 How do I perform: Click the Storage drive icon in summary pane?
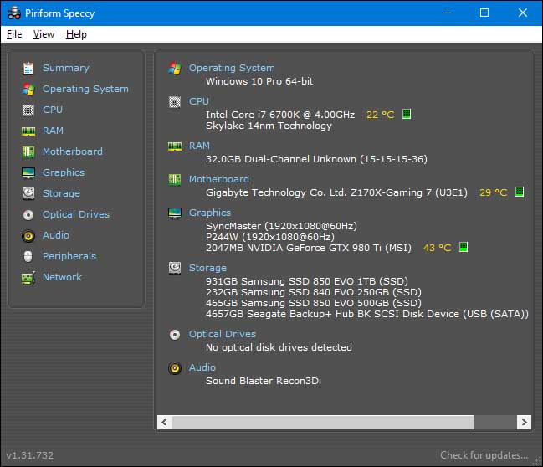coord(175,268)
